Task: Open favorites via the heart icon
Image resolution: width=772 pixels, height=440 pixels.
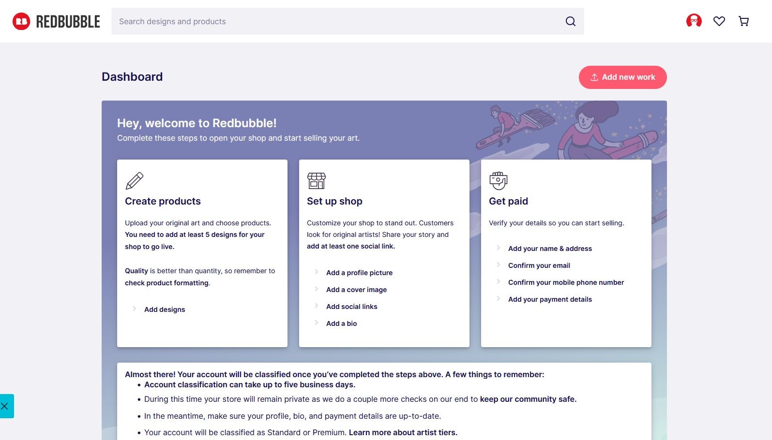Action: (x=719, y=21)
